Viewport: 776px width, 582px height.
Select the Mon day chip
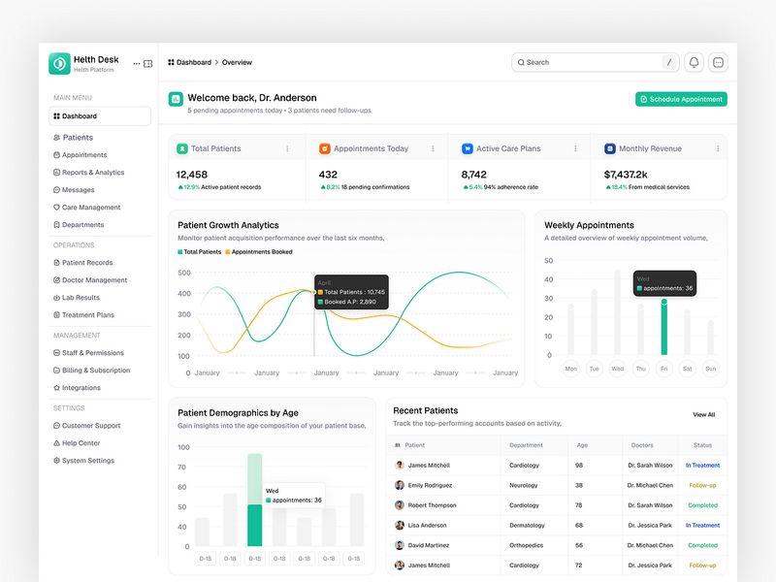point(570,369)
